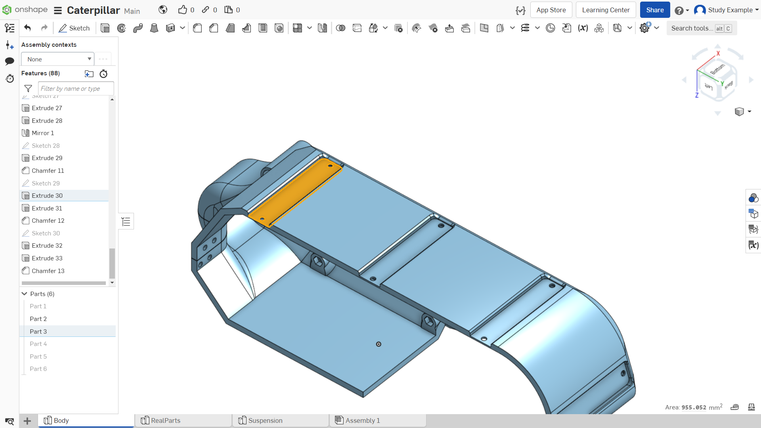This screenshot has width=761, height=428.
Task: Select the Mirror tool in the toolbar
Action: (x=323, y=28)
